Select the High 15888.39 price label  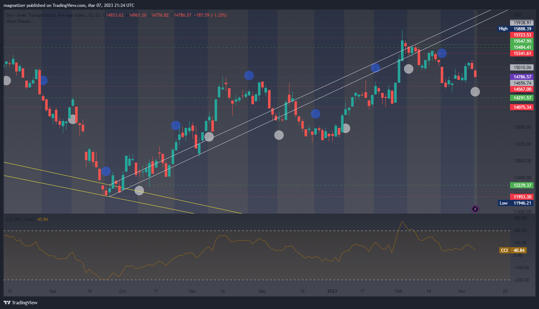click(x=515, y=29)
